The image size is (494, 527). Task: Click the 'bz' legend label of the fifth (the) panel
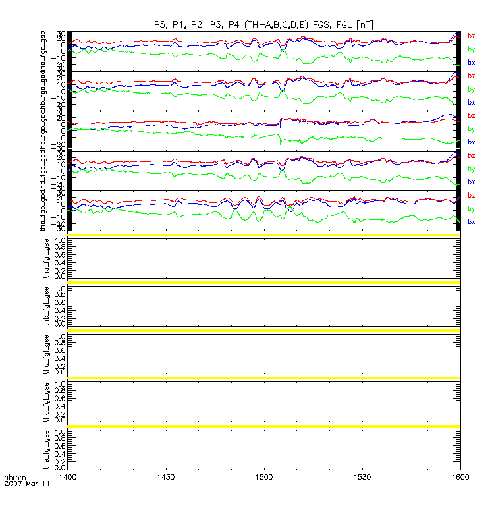(x=471, y=195)
